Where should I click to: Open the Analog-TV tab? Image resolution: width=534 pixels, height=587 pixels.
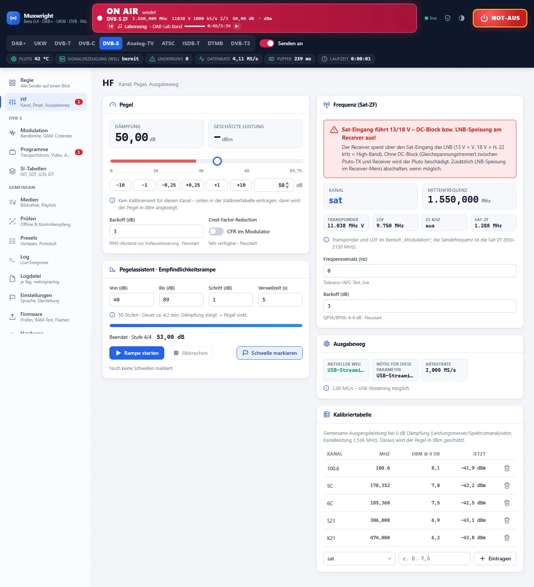click(x=140, y=43)
